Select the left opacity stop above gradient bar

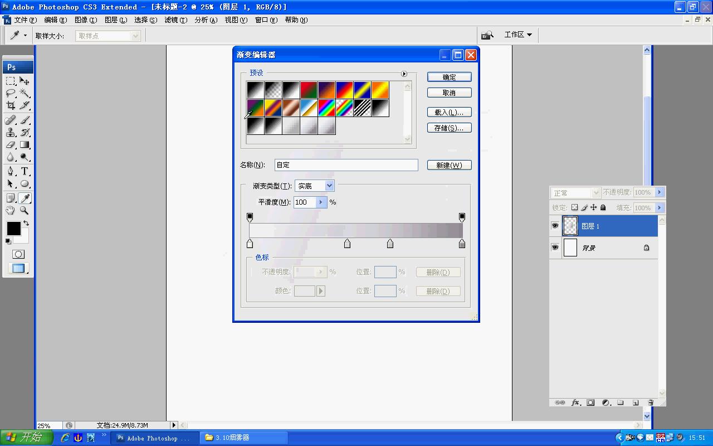click(x=250, y=217)
